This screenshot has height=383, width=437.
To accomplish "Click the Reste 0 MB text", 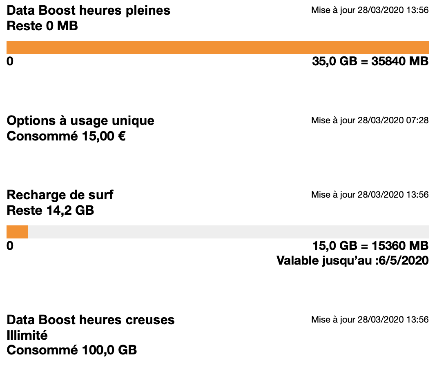I will click(x=42, y=26).
